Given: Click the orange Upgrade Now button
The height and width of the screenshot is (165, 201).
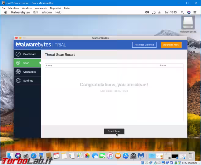Looking at the screenshot, I should [x=171, y=45].
